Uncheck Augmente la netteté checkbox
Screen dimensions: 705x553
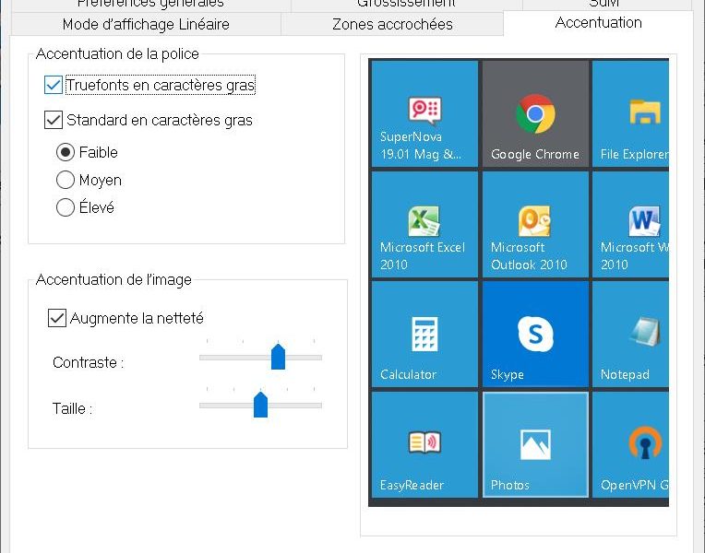tap(57, 318)
